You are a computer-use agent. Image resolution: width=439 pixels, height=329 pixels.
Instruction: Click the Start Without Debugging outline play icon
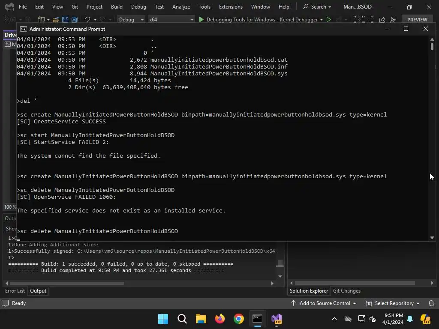click(329, 20)
